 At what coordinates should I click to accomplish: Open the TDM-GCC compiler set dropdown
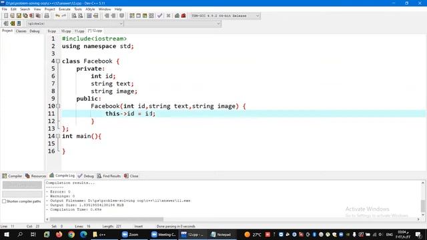coord(225,16)
